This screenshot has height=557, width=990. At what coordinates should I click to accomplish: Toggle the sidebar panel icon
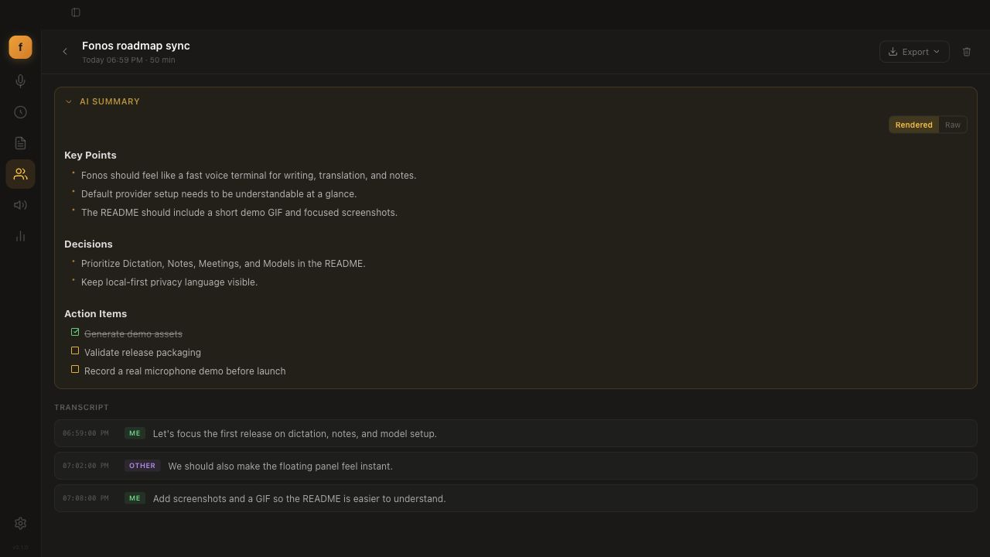[x=76, y=12]
